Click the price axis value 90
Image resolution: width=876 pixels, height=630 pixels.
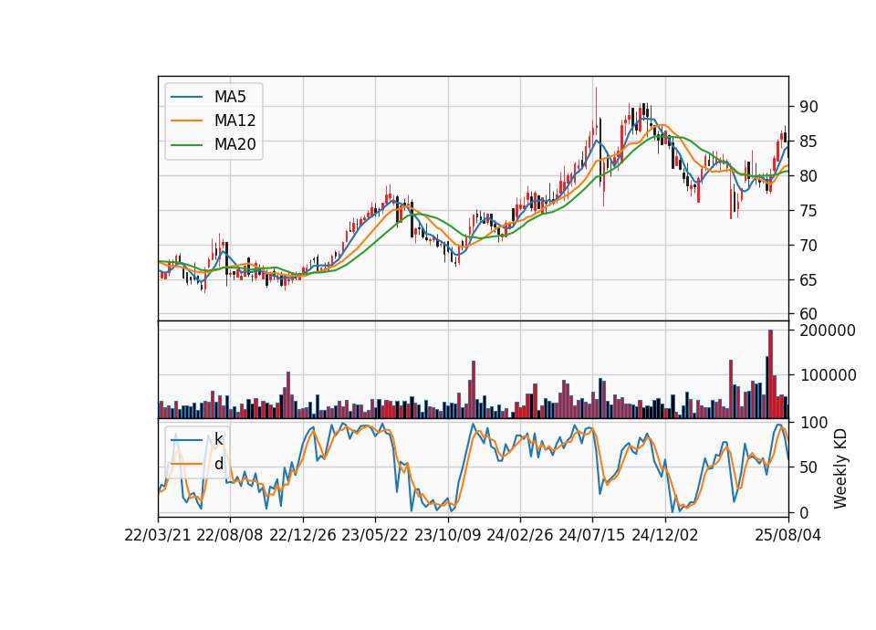click(x=808, y=107)
